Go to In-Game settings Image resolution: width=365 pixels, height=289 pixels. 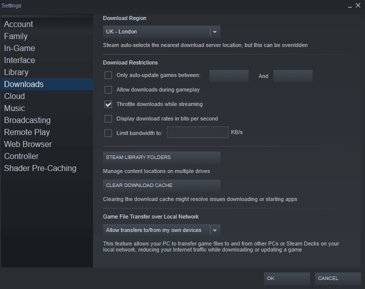pos(19,48)
